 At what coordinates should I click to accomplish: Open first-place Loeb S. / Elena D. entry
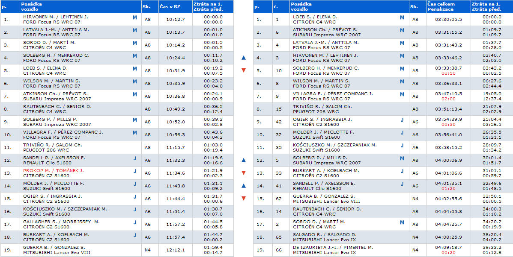[315, 17]
